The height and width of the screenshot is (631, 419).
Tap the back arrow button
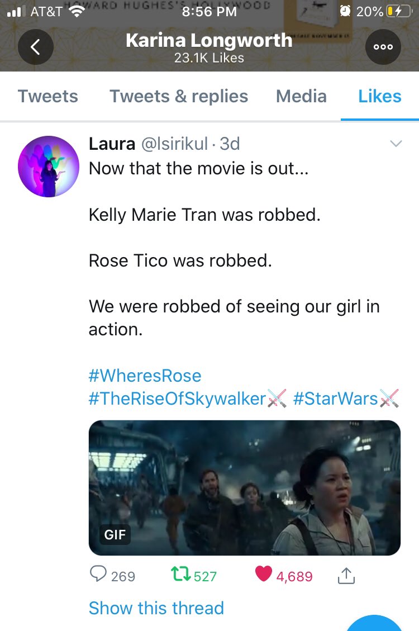pyautogui.click(x=36, y=47)
